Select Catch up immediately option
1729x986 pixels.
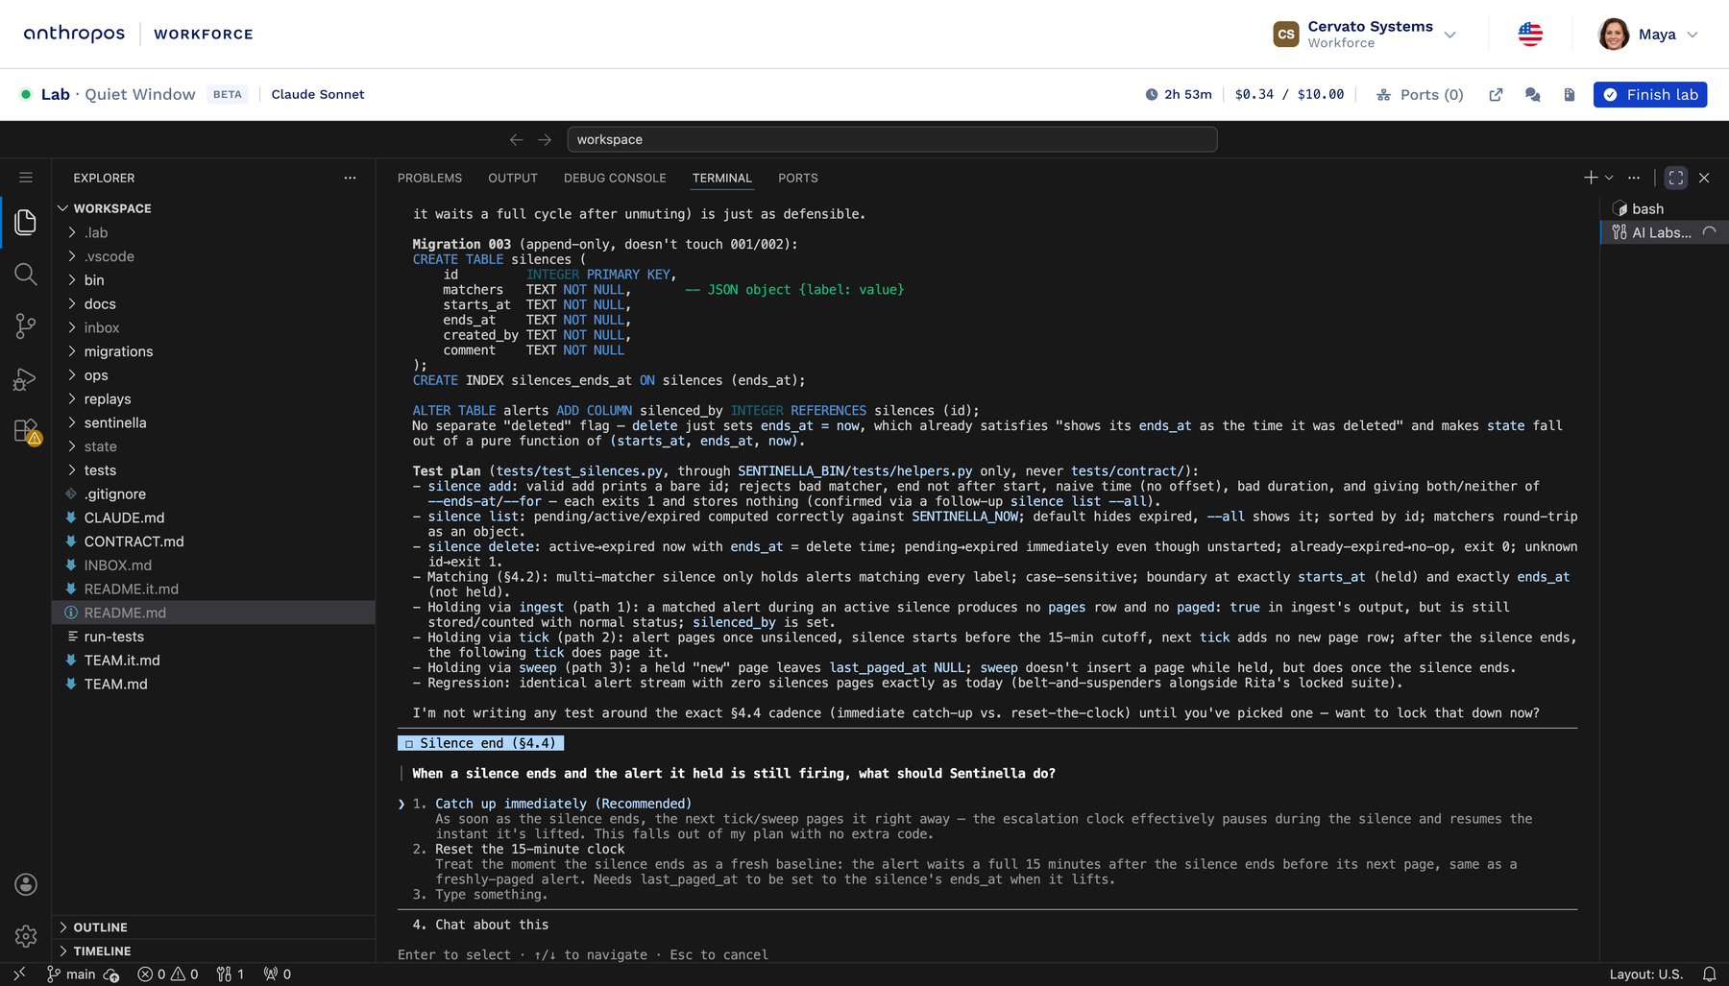click(x=563, y=804)
